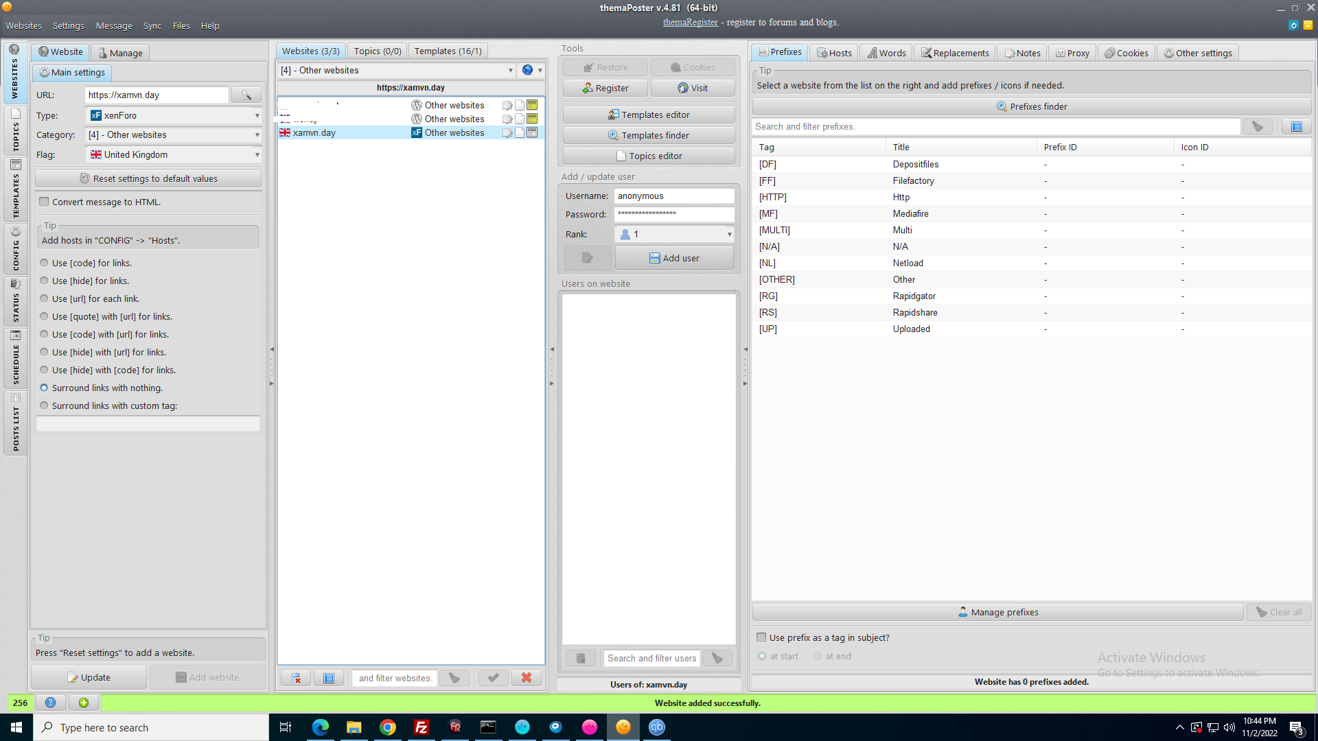1318x741 pixels.
Task: Open Microsoft Edge from the taskbar
Action: [321, 727]
